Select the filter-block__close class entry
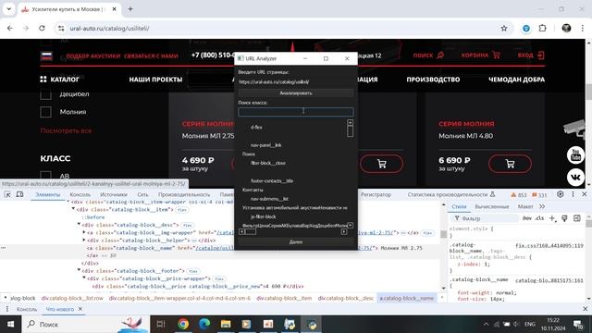This screenshot has width=592, height=333. tap(268, 163)
